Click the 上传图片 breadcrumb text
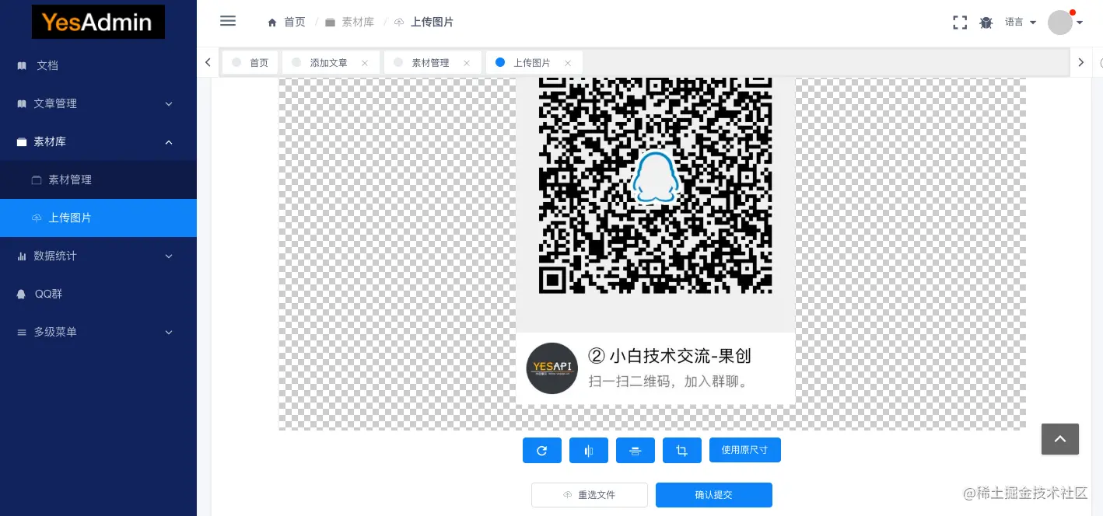 [x=432, y=22]
